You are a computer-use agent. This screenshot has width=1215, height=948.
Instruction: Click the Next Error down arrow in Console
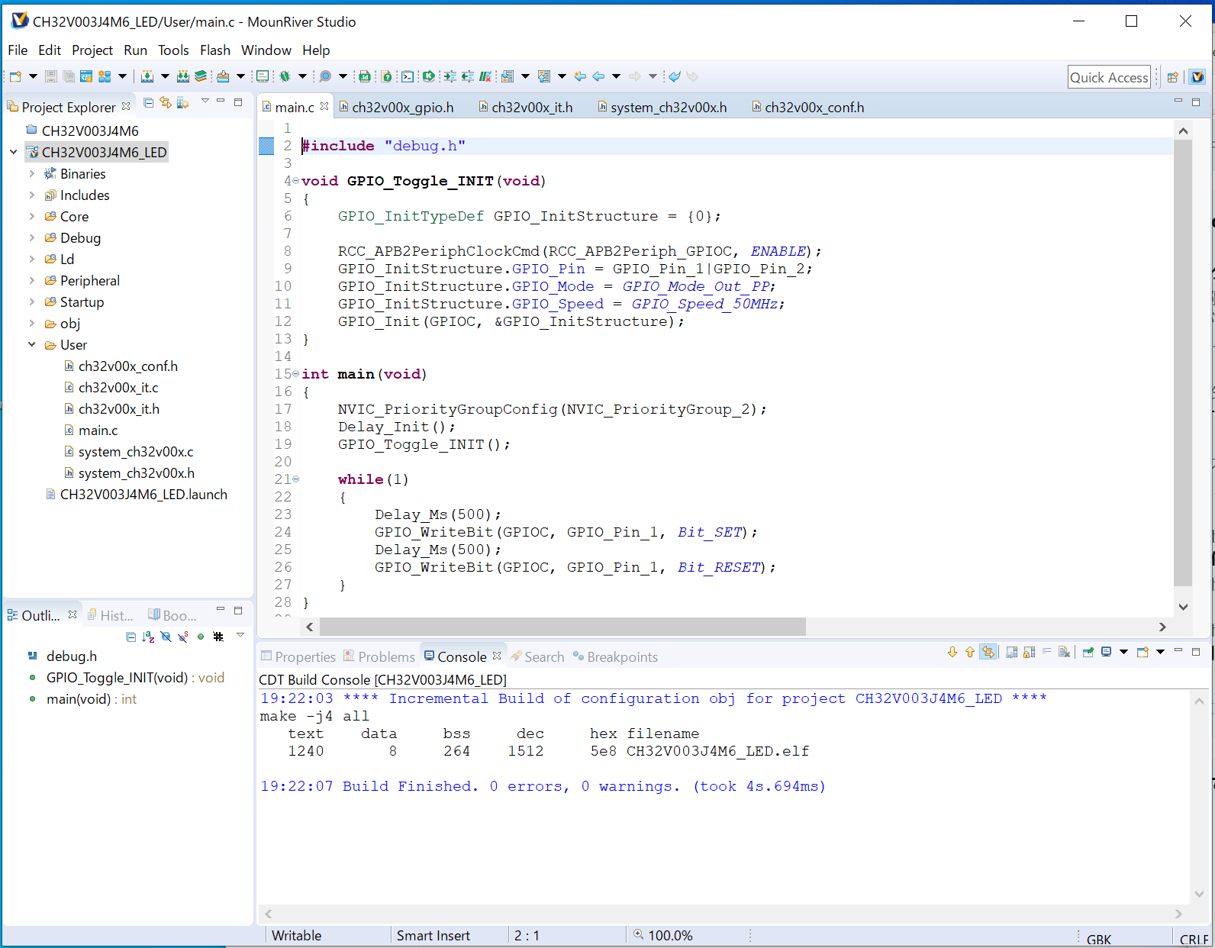(x=952, y=653)
